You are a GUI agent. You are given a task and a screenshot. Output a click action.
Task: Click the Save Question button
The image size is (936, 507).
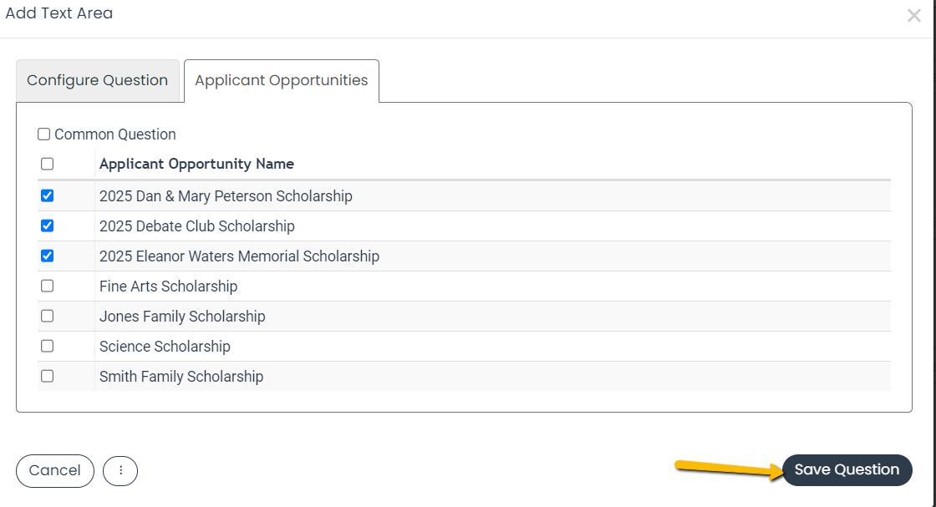(847, 470)
